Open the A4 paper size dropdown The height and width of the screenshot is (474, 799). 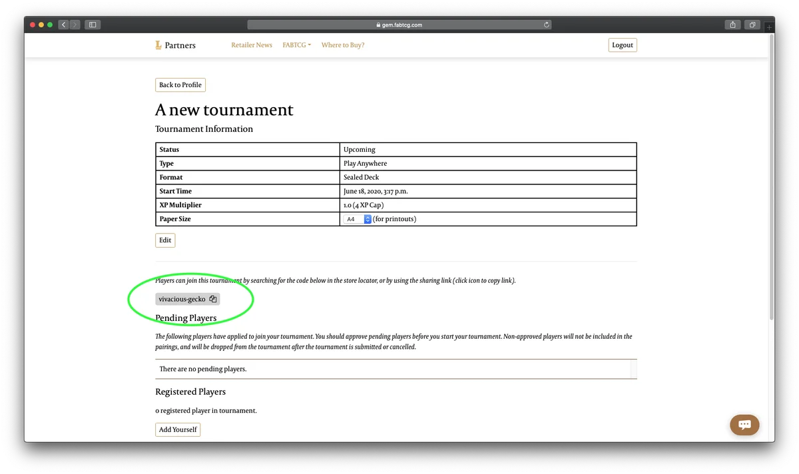click(358, 219)
